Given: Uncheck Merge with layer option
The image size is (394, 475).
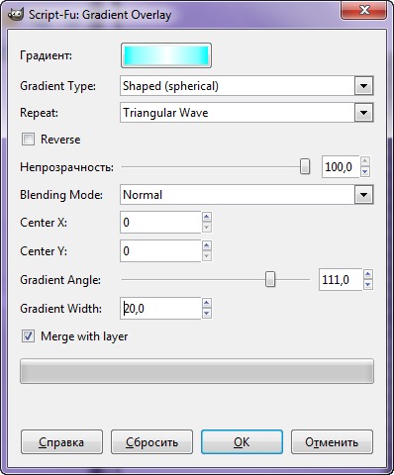Looking at the screenshot, I should 28,336.
